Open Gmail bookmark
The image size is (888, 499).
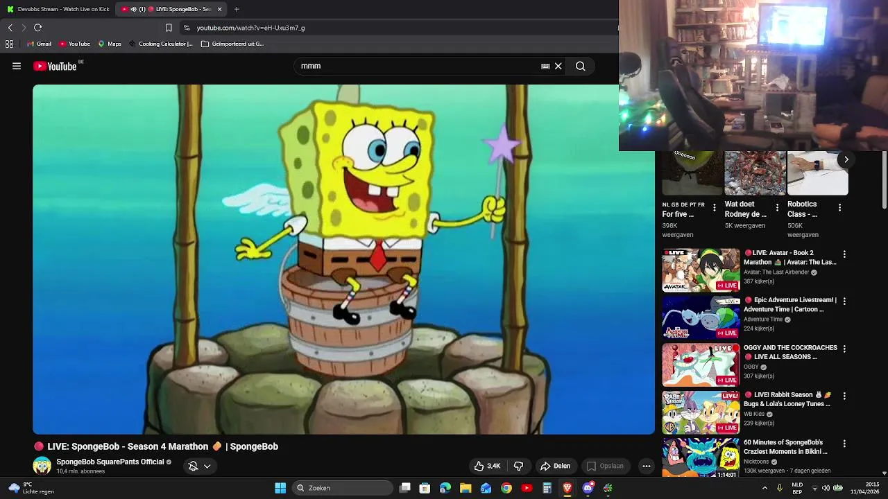tap(39, 44)
